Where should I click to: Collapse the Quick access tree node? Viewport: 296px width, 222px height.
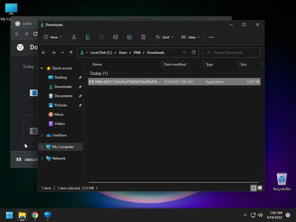pos(42,68)
